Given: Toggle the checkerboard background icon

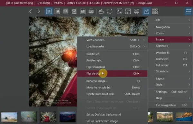Looking at the screenshot, I should (155, 11).
